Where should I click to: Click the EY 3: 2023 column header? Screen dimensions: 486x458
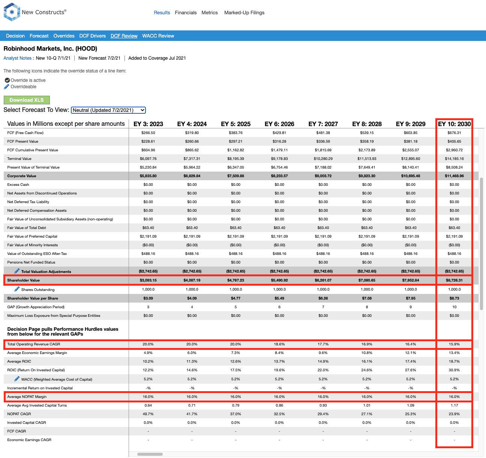pyautogui.click(x=148, y=124)
